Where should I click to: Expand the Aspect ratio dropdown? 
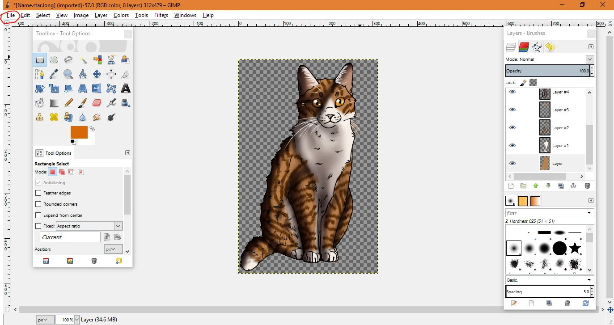tap(118, 226)
